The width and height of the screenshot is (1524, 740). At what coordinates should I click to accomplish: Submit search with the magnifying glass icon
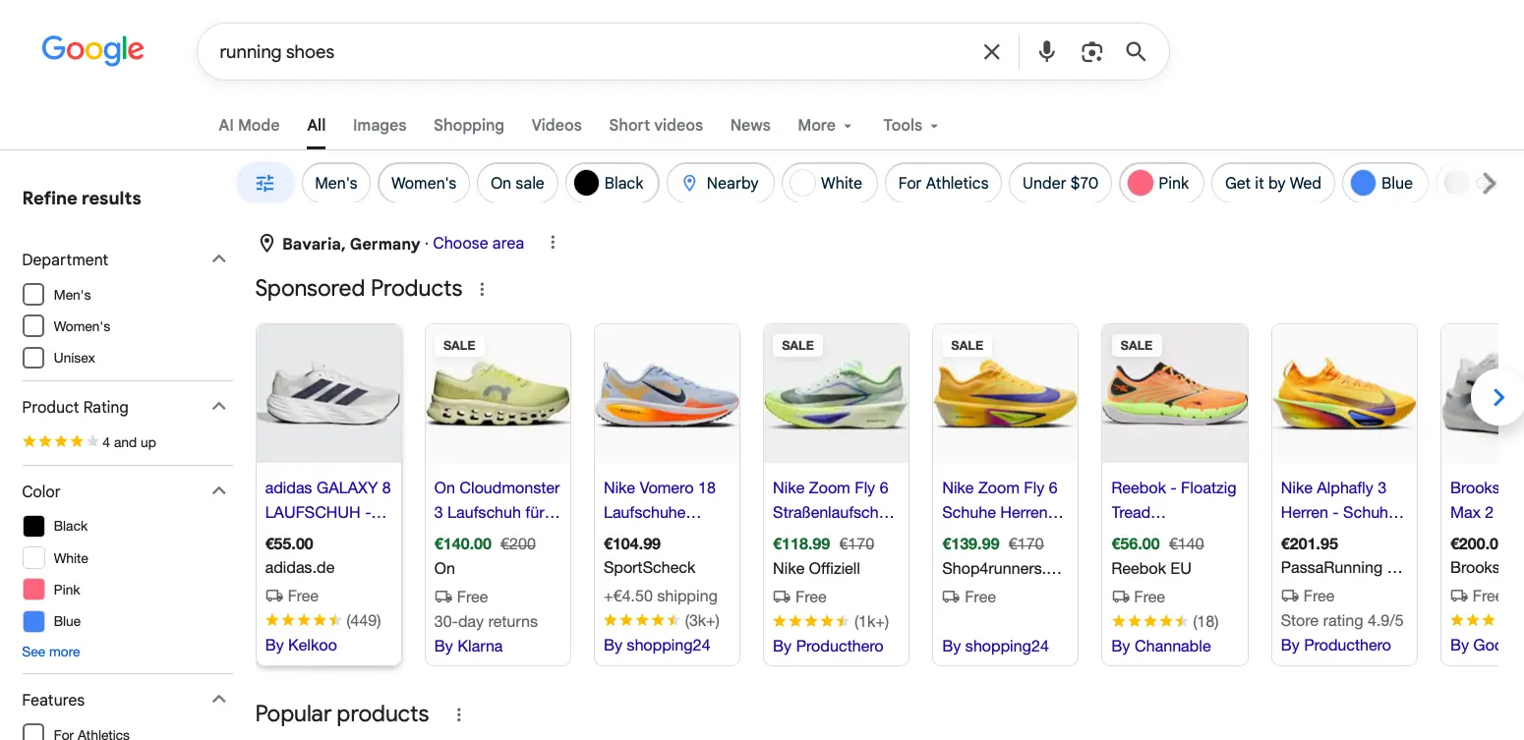point(1136,52)
